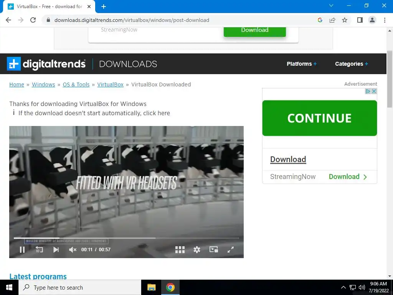Open the volume tray icon
393x295 pixels.
click(x=362, y=287)
